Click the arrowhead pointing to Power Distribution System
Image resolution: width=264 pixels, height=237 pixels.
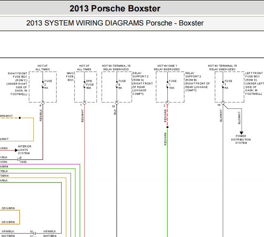[x=242, y=133]
